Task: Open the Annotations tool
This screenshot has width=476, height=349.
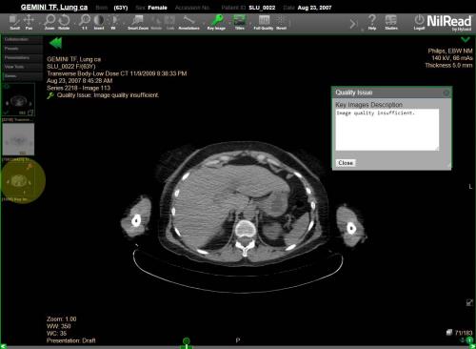Action: pyautogui.click(x=188, y=22)
